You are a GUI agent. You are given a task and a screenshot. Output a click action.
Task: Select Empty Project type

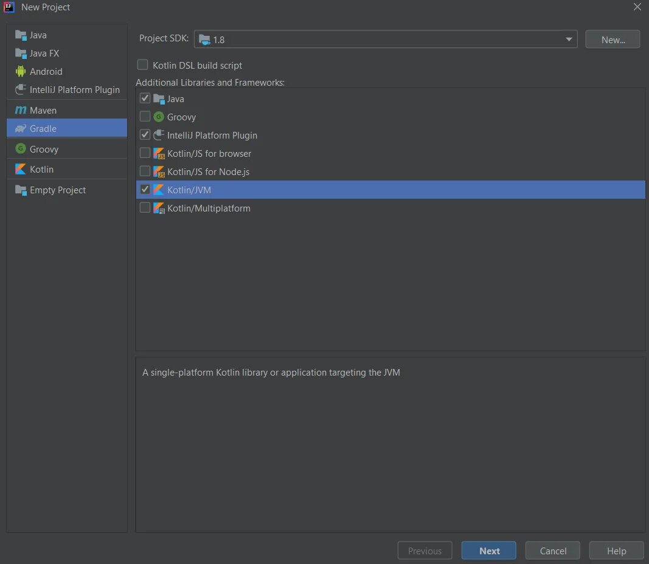(x=67, y=190)
